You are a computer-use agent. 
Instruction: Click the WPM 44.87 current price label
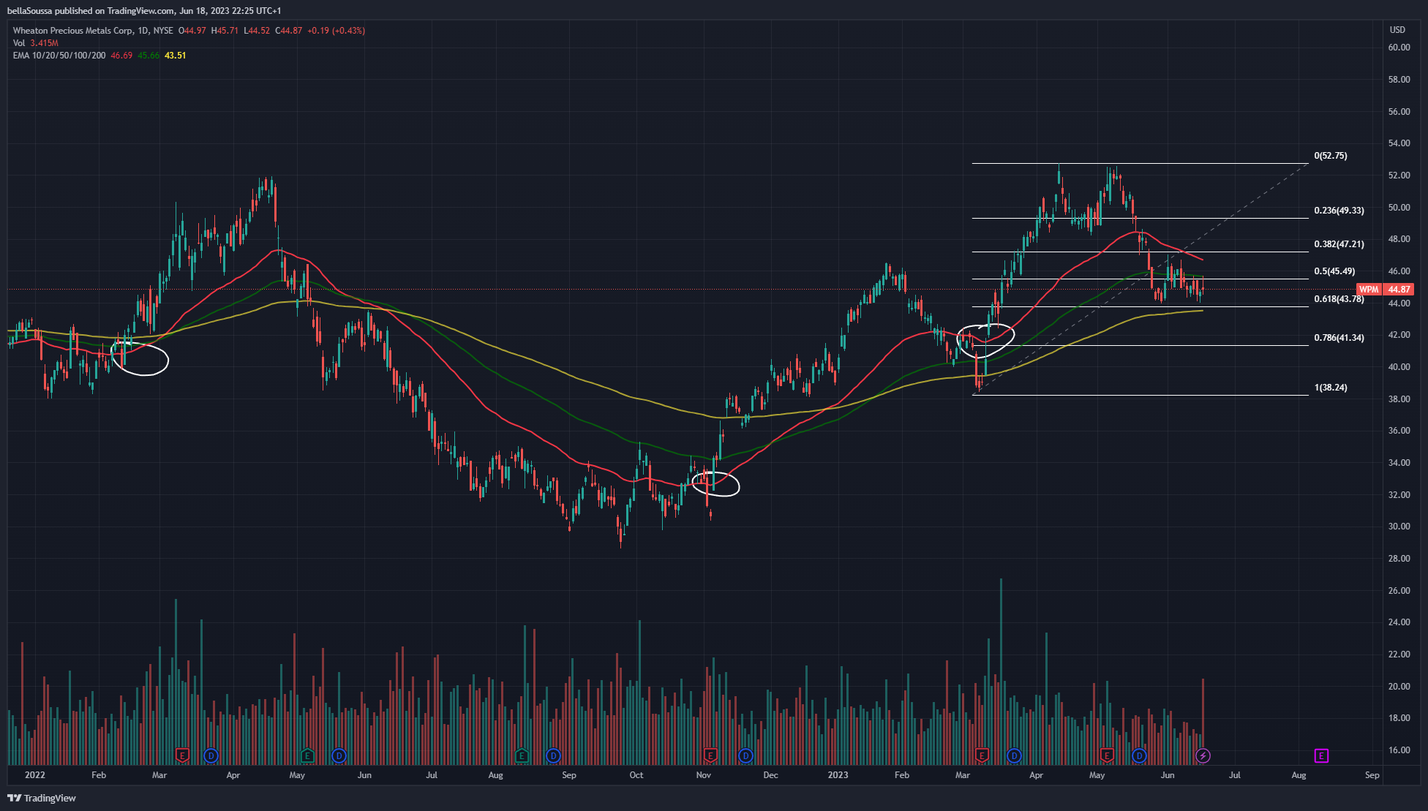[x=1384, y=290]
